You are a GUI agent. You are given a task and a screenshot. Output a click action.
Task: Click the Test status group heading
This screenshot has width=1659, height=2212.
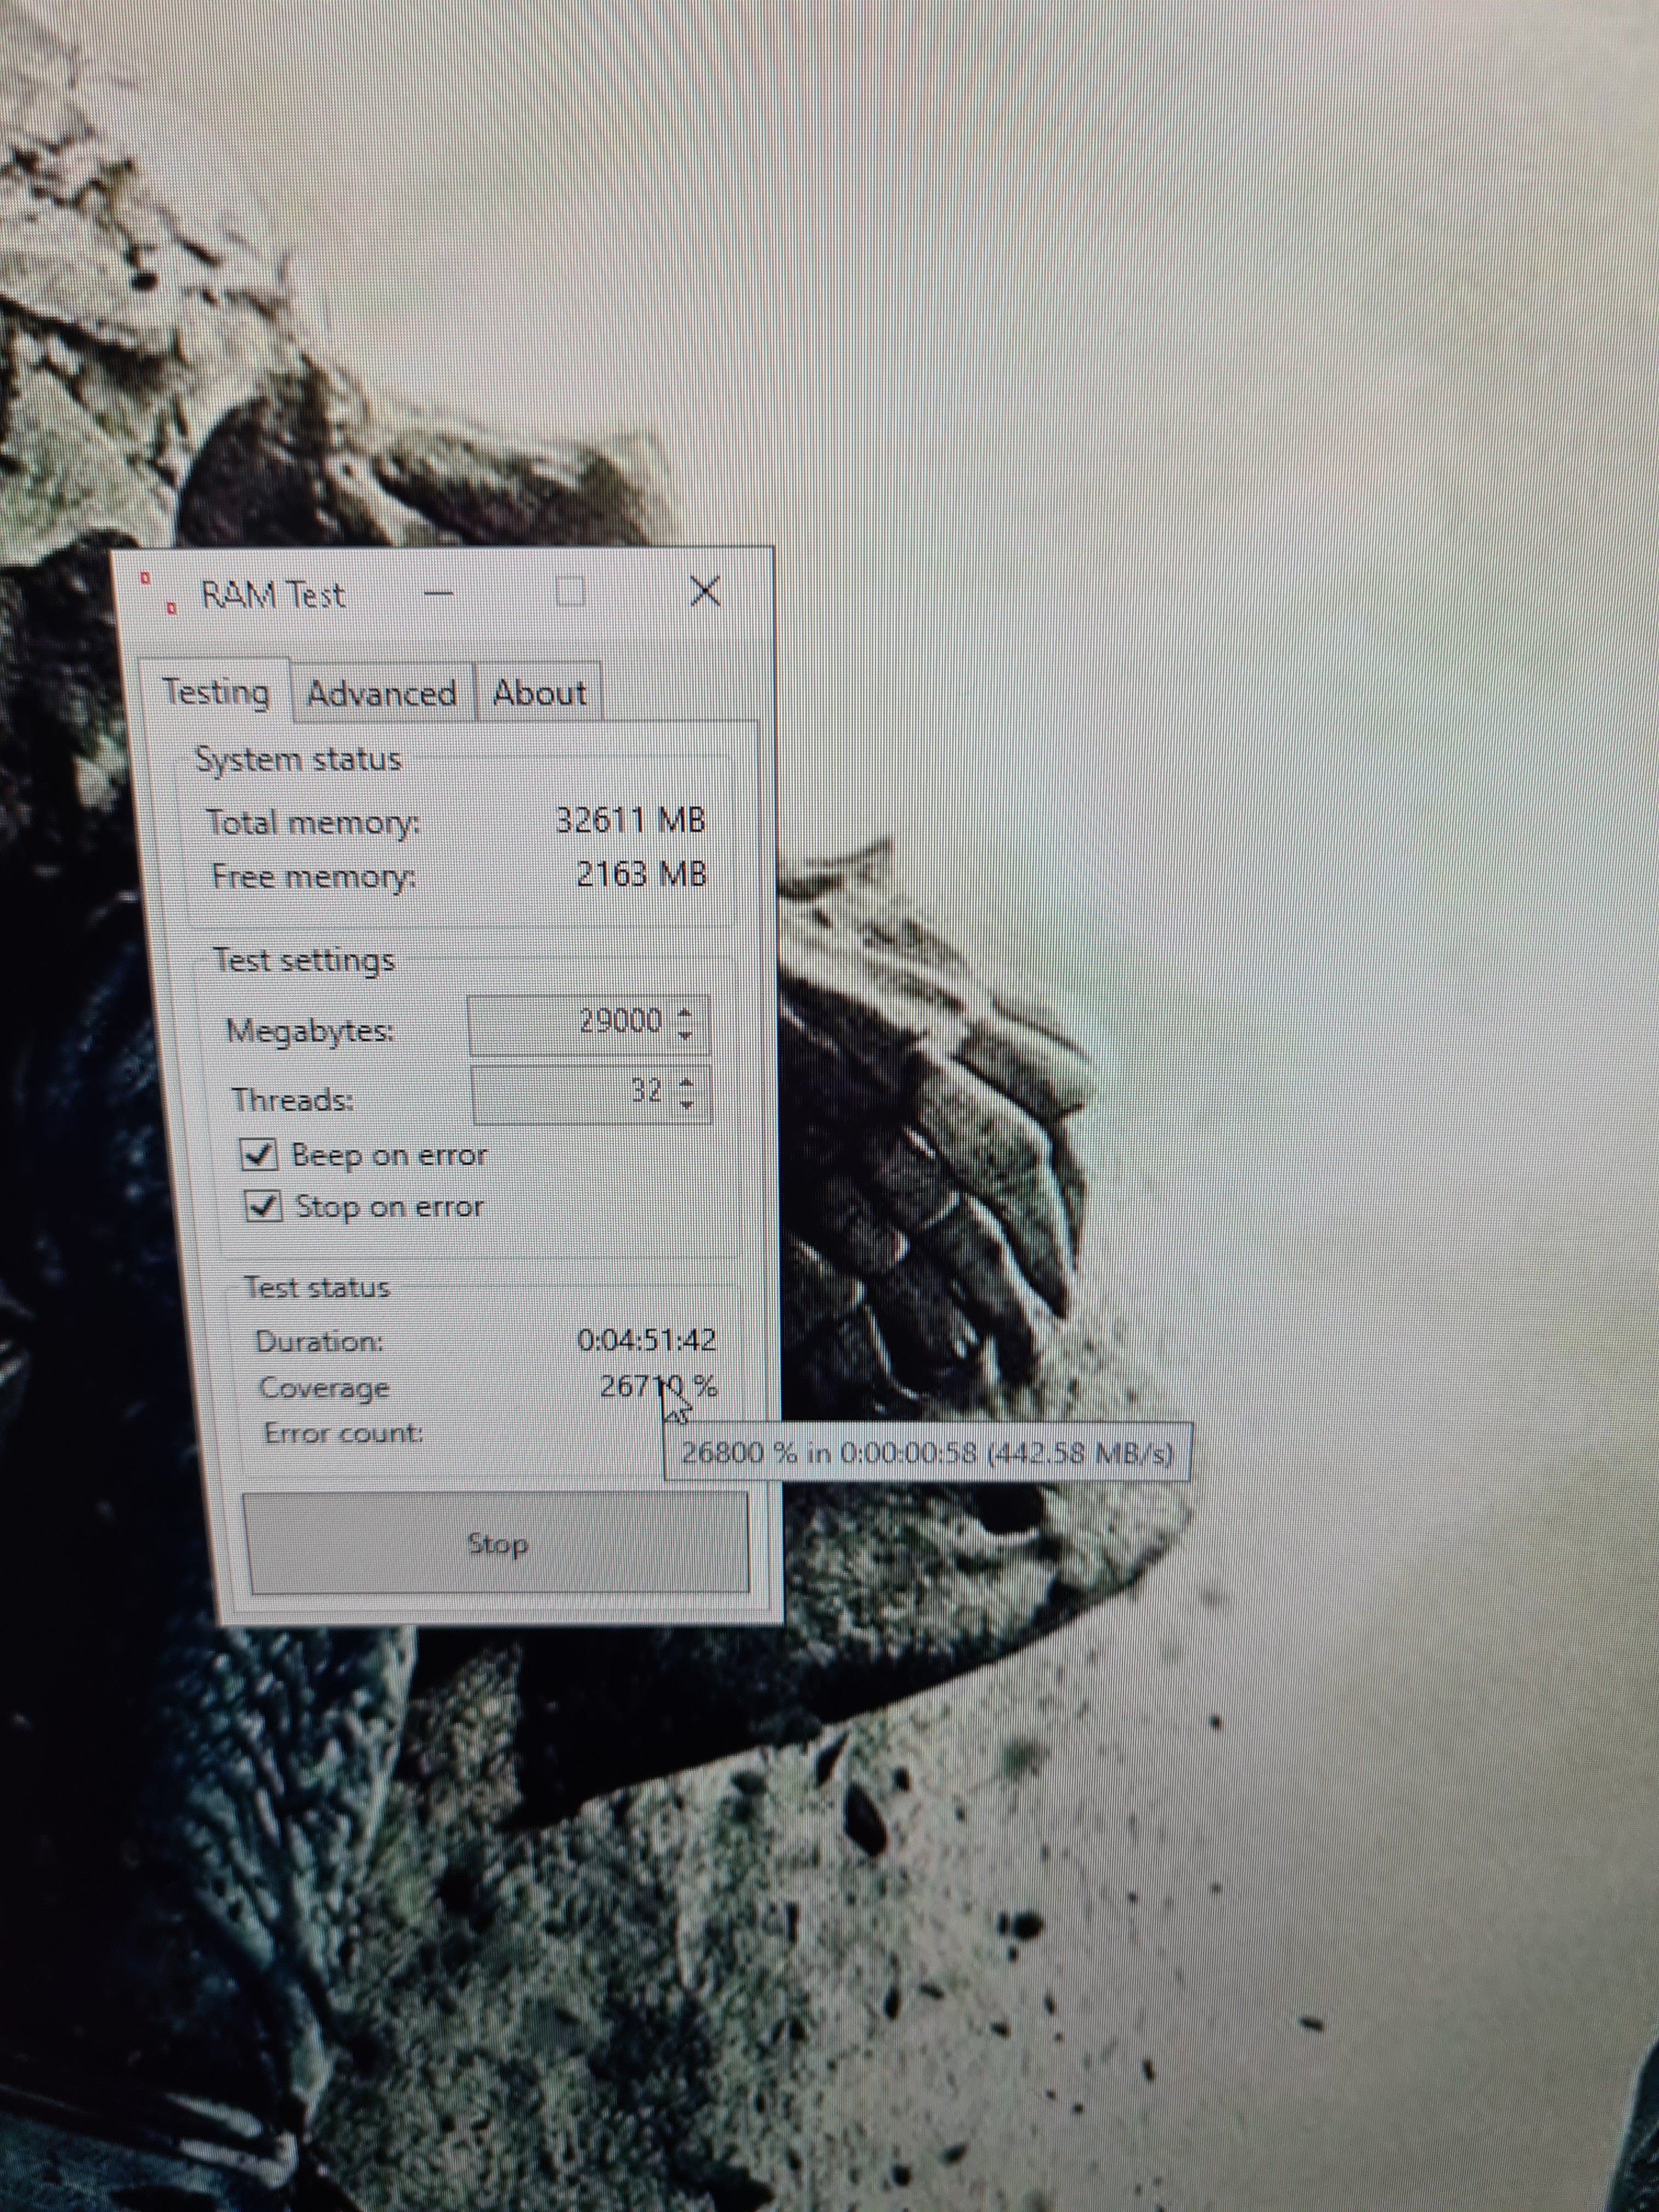click(x=317, y=1287)
